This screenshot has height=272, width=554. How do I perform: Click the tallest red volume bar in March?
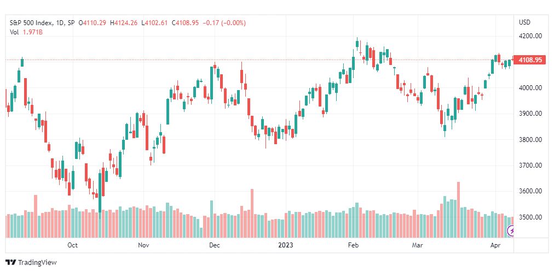[x=458, y=210]
